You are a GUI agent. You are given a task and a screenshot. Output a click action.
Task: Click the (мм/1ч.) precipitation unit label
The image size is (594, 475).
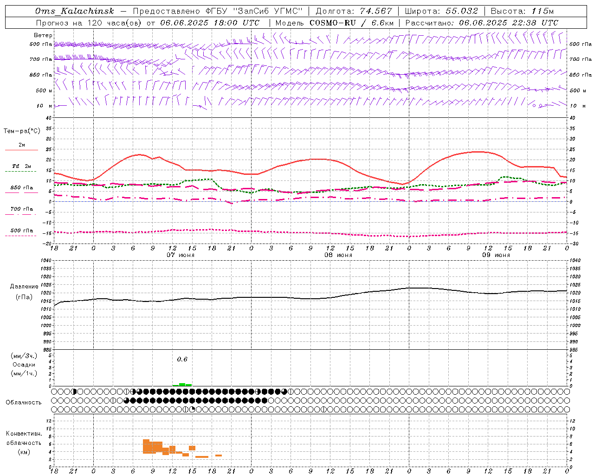(x=24, y=373)
